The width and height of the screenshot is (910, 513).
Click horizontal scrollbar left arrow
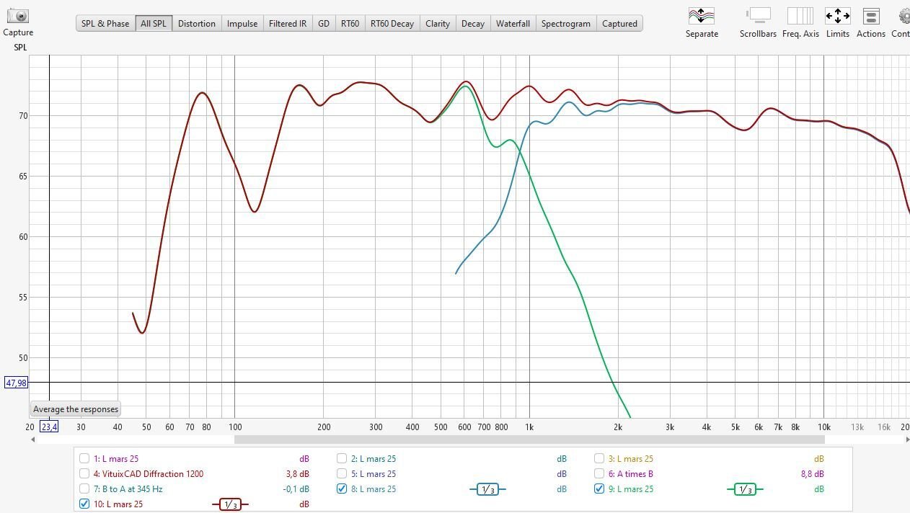click(x=32, y=440)
